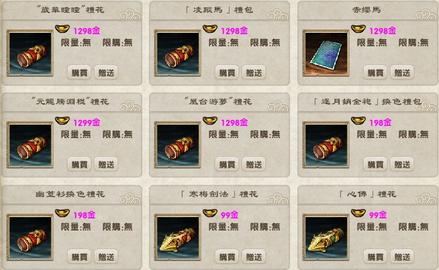Image resolution: width=439 pixels, height=270 pixels.
Task: Purchase the 赤纓馬 with 購買 button
Action: click(375, 72)
